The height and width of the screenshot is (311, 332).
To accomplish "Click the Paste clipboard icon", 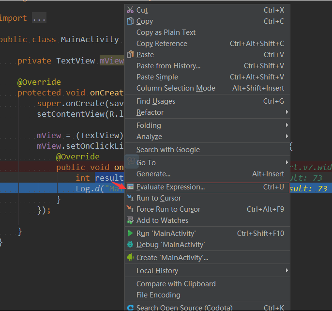I will tap(130, 54).
